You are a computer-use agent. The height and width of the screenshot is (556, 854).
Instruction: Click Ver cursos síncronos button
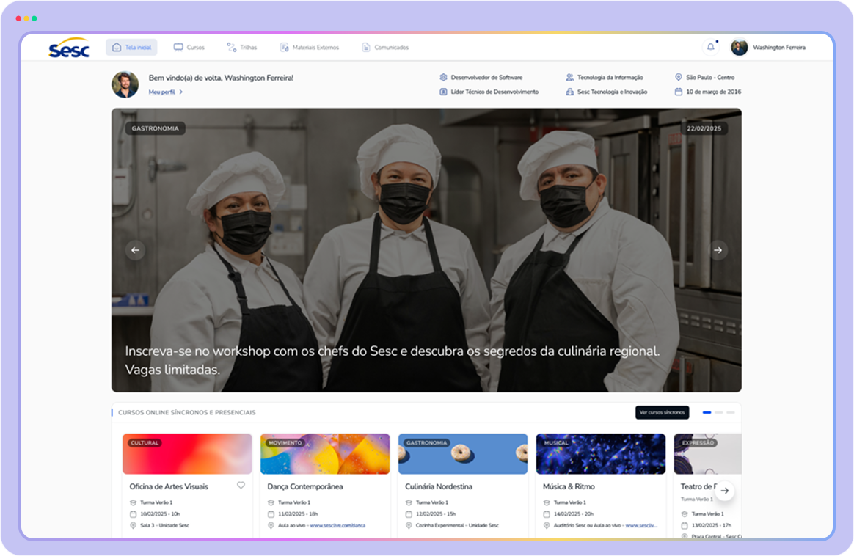point(663,412)
